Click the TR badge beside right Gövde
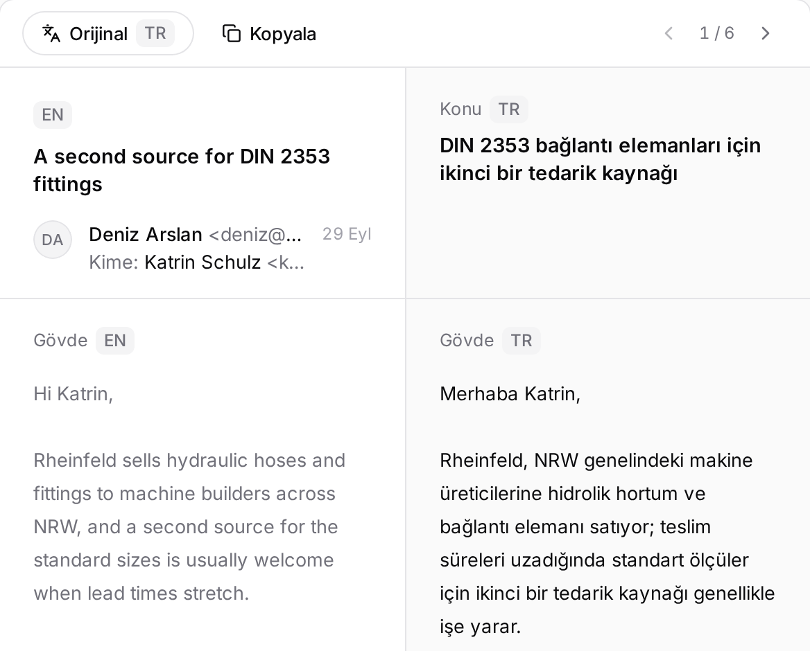The height and width of the screenshot is (651, 810). tap(522, 341)
